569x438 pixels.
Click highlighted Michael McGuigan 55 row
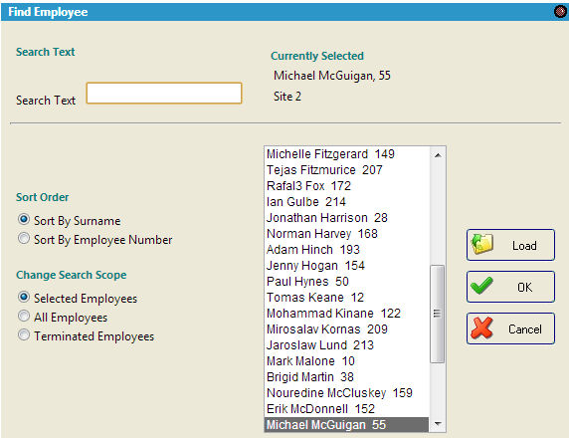point(346,425)
